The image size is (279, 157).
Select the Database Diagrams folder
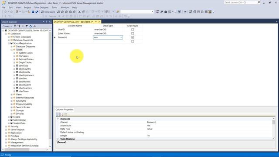click(25, 47)
